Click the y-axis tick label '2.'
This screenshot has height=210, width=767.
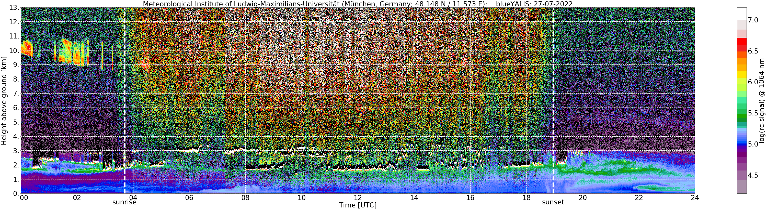coord(16,165)
